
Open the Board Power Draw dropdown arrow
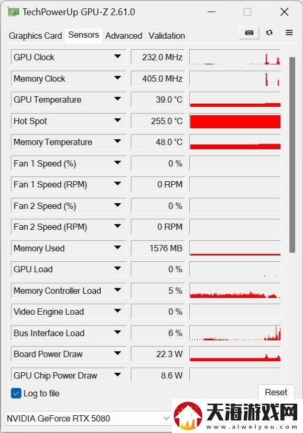(x=117, y=353)
